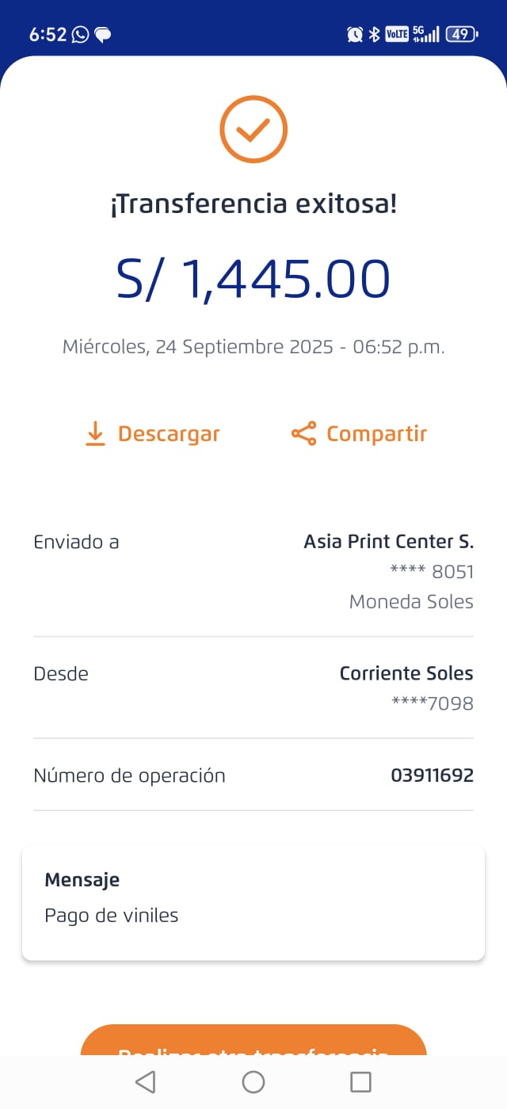Tap the Mensaje card with Pago de viniles
This screenshot has width=507, height=1109.
[253, 902]
